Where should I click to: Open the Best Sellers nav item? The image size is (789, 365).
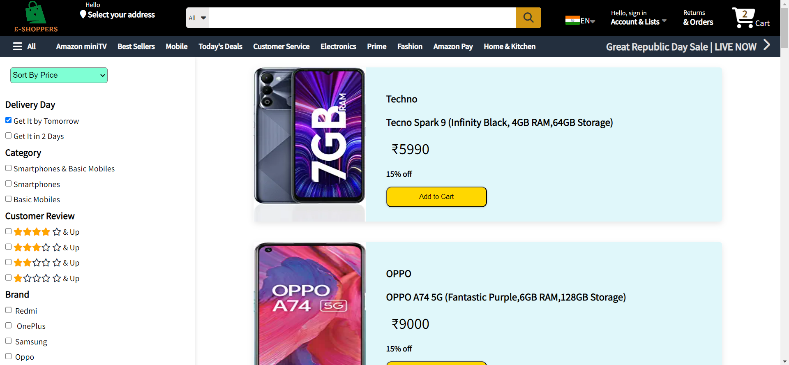[x=136, y=46]
